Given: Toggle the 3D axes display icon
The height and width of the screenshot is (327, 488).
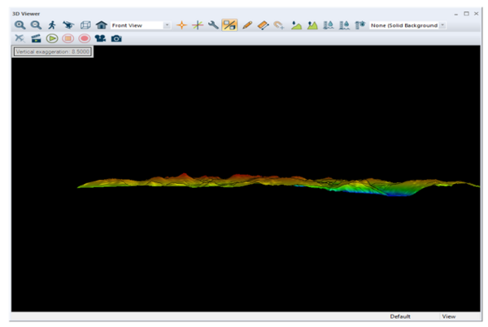Looking at the screenshot, I should [x=198, y=25].
